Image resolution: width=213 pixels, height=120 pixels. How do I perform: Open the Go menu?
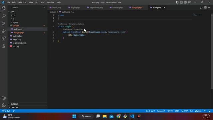point(37,2)
